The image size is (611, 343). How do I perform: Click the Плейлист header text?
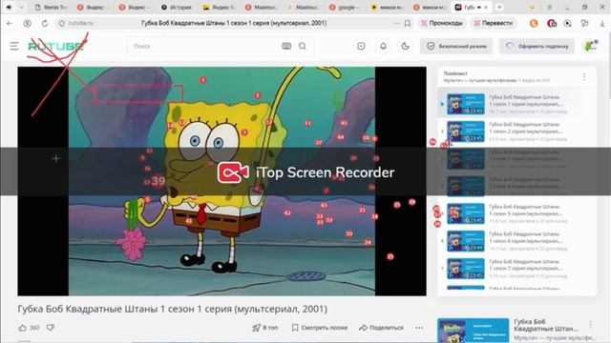point(455,73)
